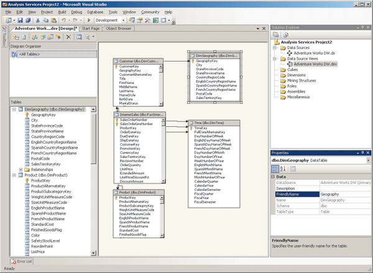This screenshot has width=373, height=273.
Task: Open the Toolbox side tab
Action: (4, 37)
